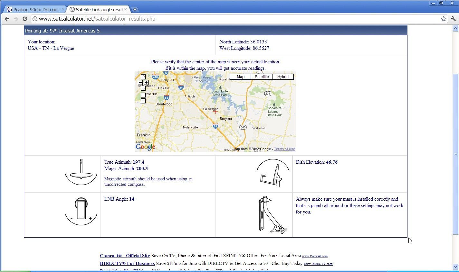This screenshot has height=272, width=459.
Task: Click the Brentwood label on map
Action: [x=164, y=104]
